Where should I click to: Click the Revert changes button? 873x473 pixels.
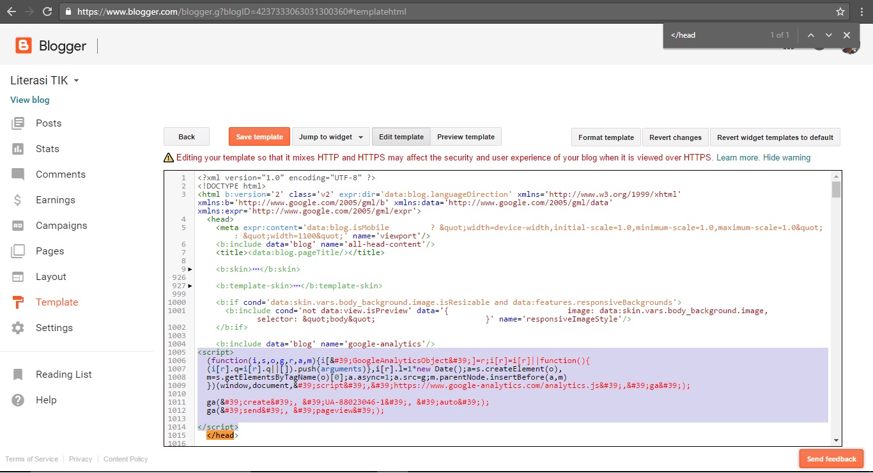[x=676, y=137]
